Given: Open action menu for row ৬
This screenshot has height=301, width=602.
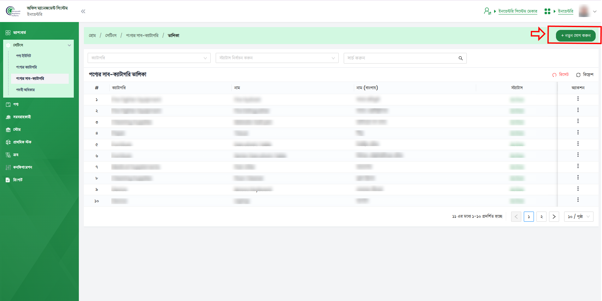Looking at the screenshot, I should (x=578, y=155).
